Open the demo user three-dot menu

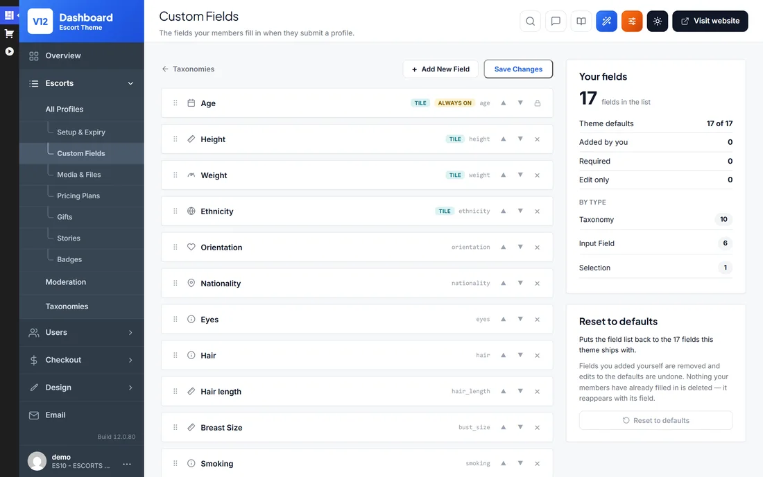(x=127, y=464)
